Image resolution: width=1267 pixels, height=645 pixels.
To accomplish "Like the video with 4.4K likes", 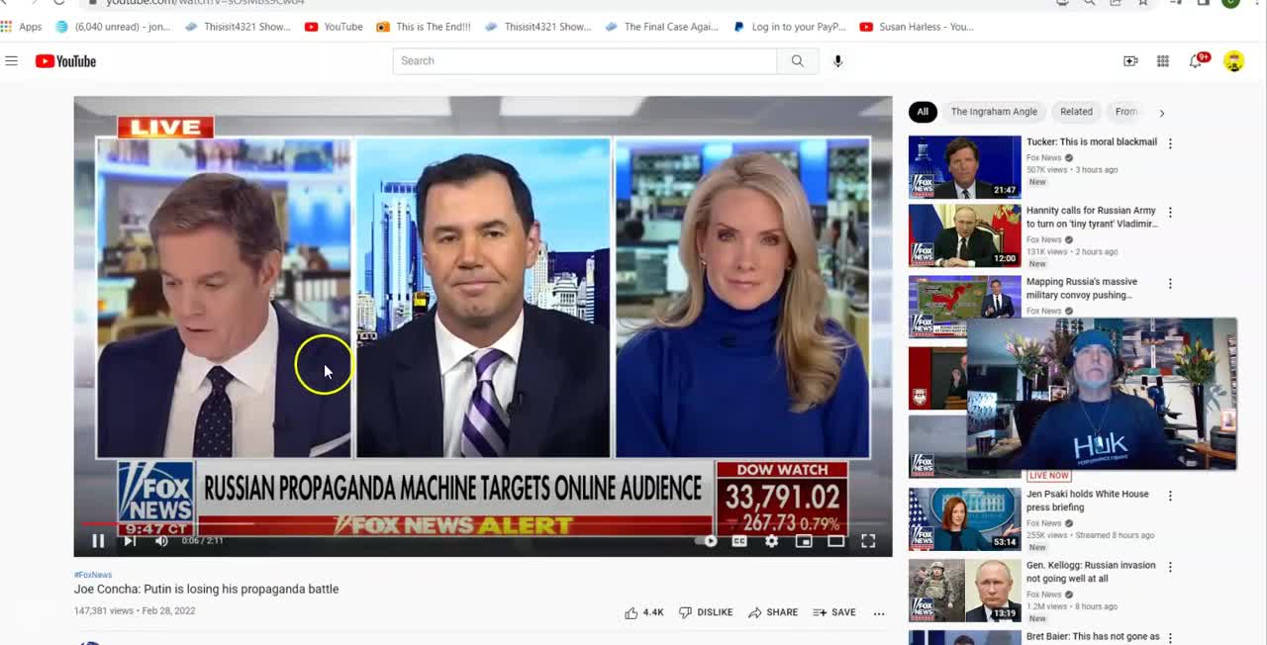I will click(x=643, y=612).
